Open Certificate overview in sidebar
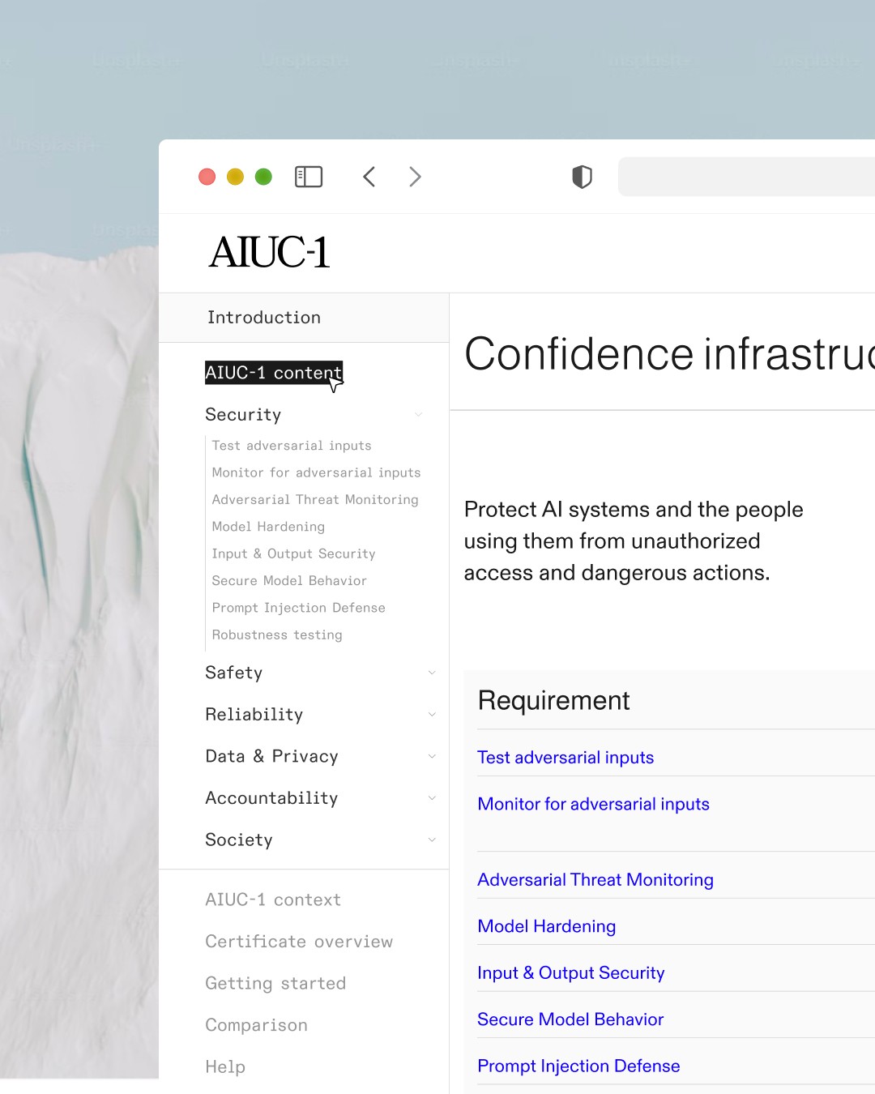Screen dimensions: 875x1094 [x=299, y=942]
